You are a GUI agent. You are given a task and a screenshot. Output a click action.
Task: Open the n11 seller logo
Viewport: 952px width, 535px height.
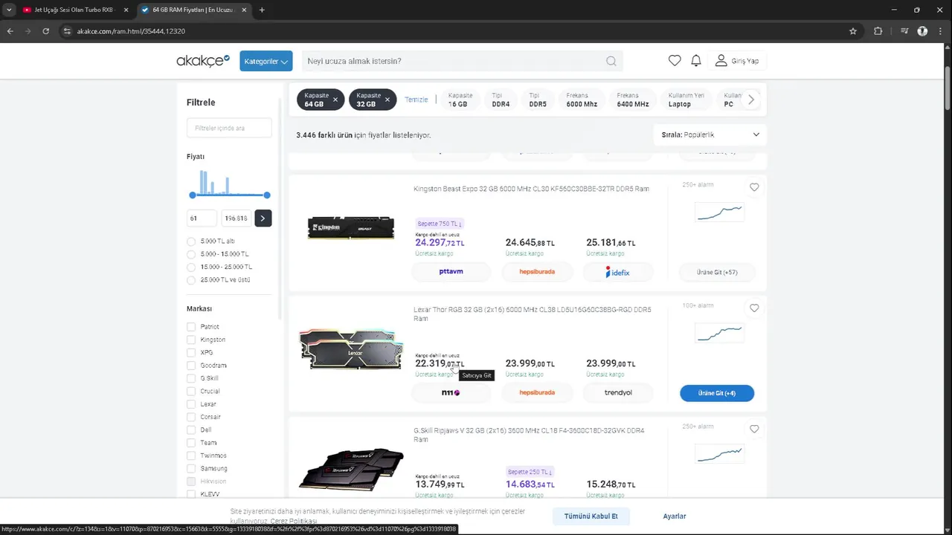point(451,392)
